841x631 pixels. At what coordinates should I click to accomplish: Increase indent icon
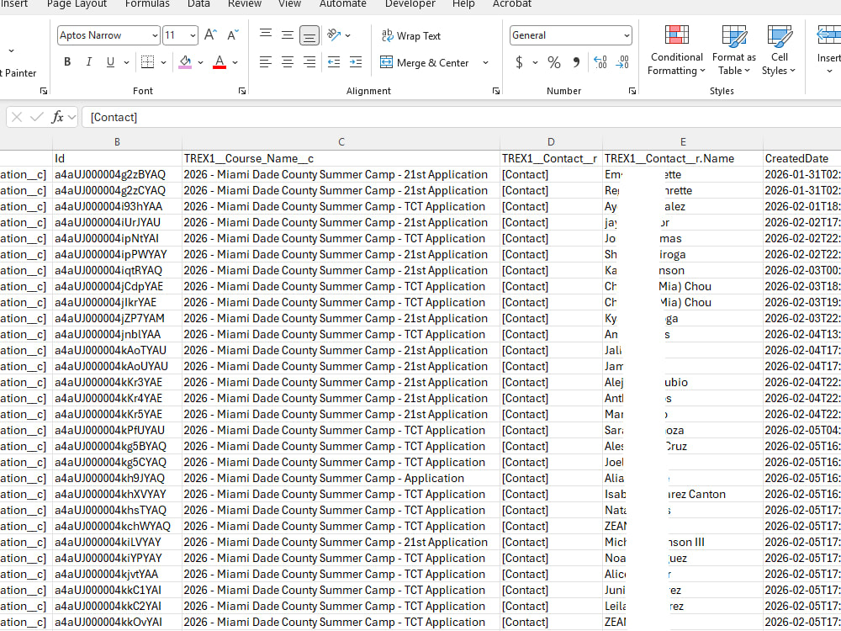click(x=356, y=62)
